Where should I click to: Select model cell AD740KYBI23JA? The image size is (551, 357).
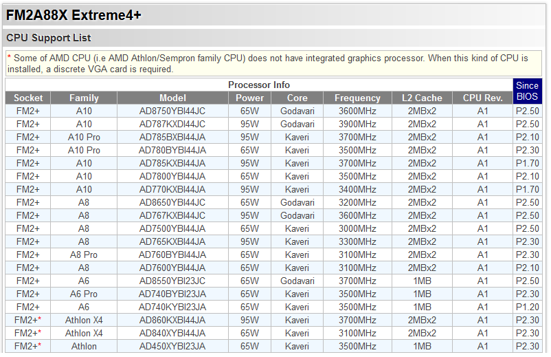pos(172,307)
